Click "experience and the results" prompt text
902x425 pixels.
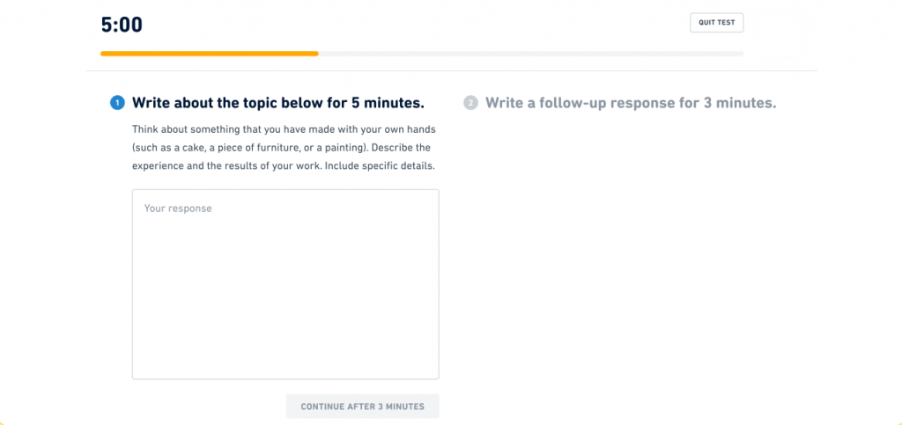point(192,166)
